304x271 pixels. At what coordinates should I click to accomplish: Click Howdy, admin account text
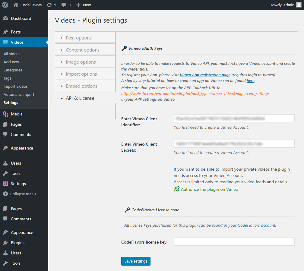coord(282,5)
